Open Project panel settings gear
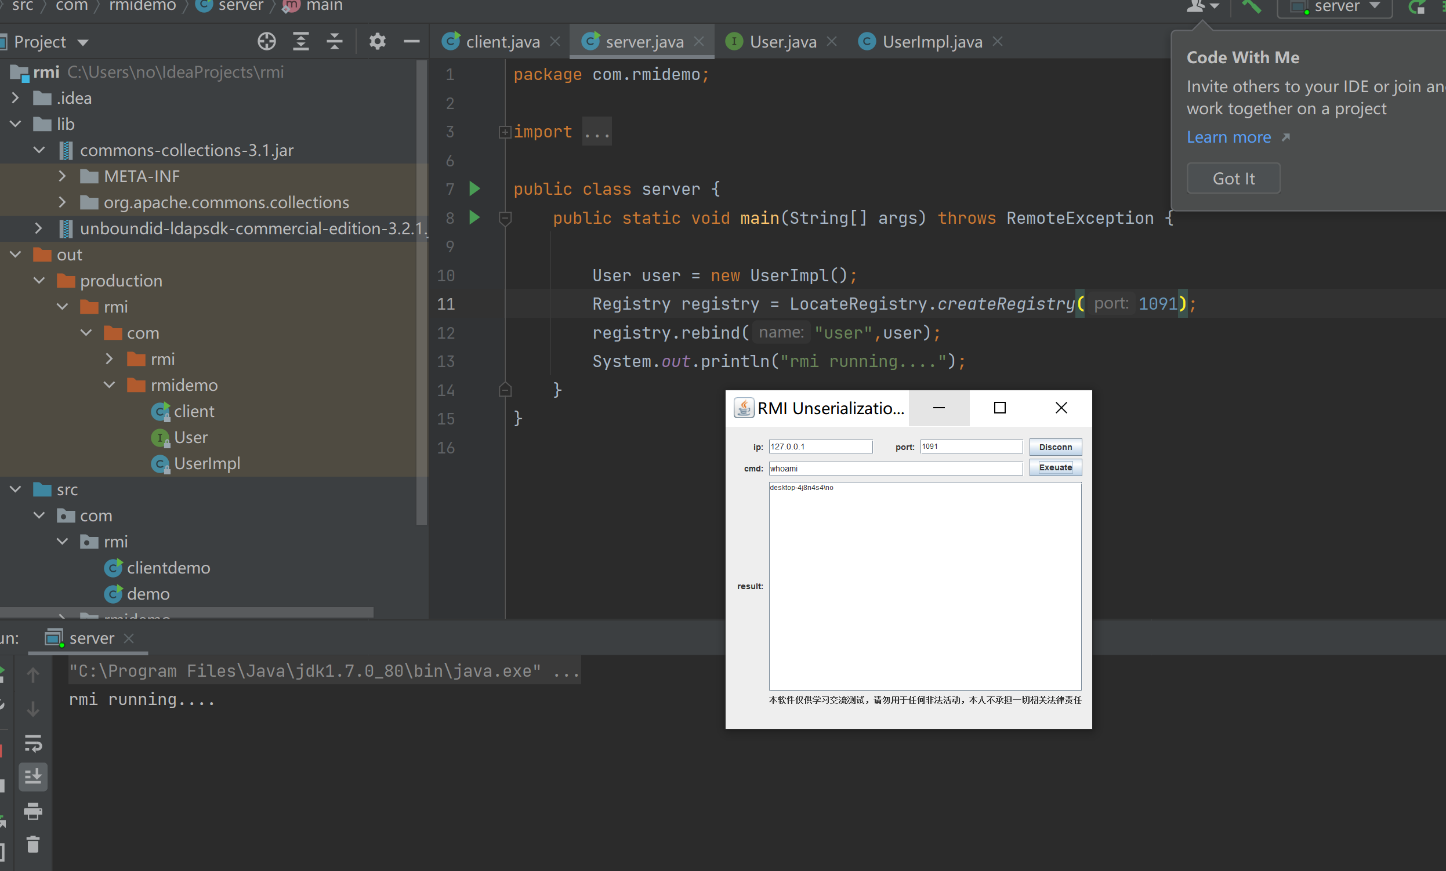This screenshot has width=1446, height=871. tap(378, 42)
